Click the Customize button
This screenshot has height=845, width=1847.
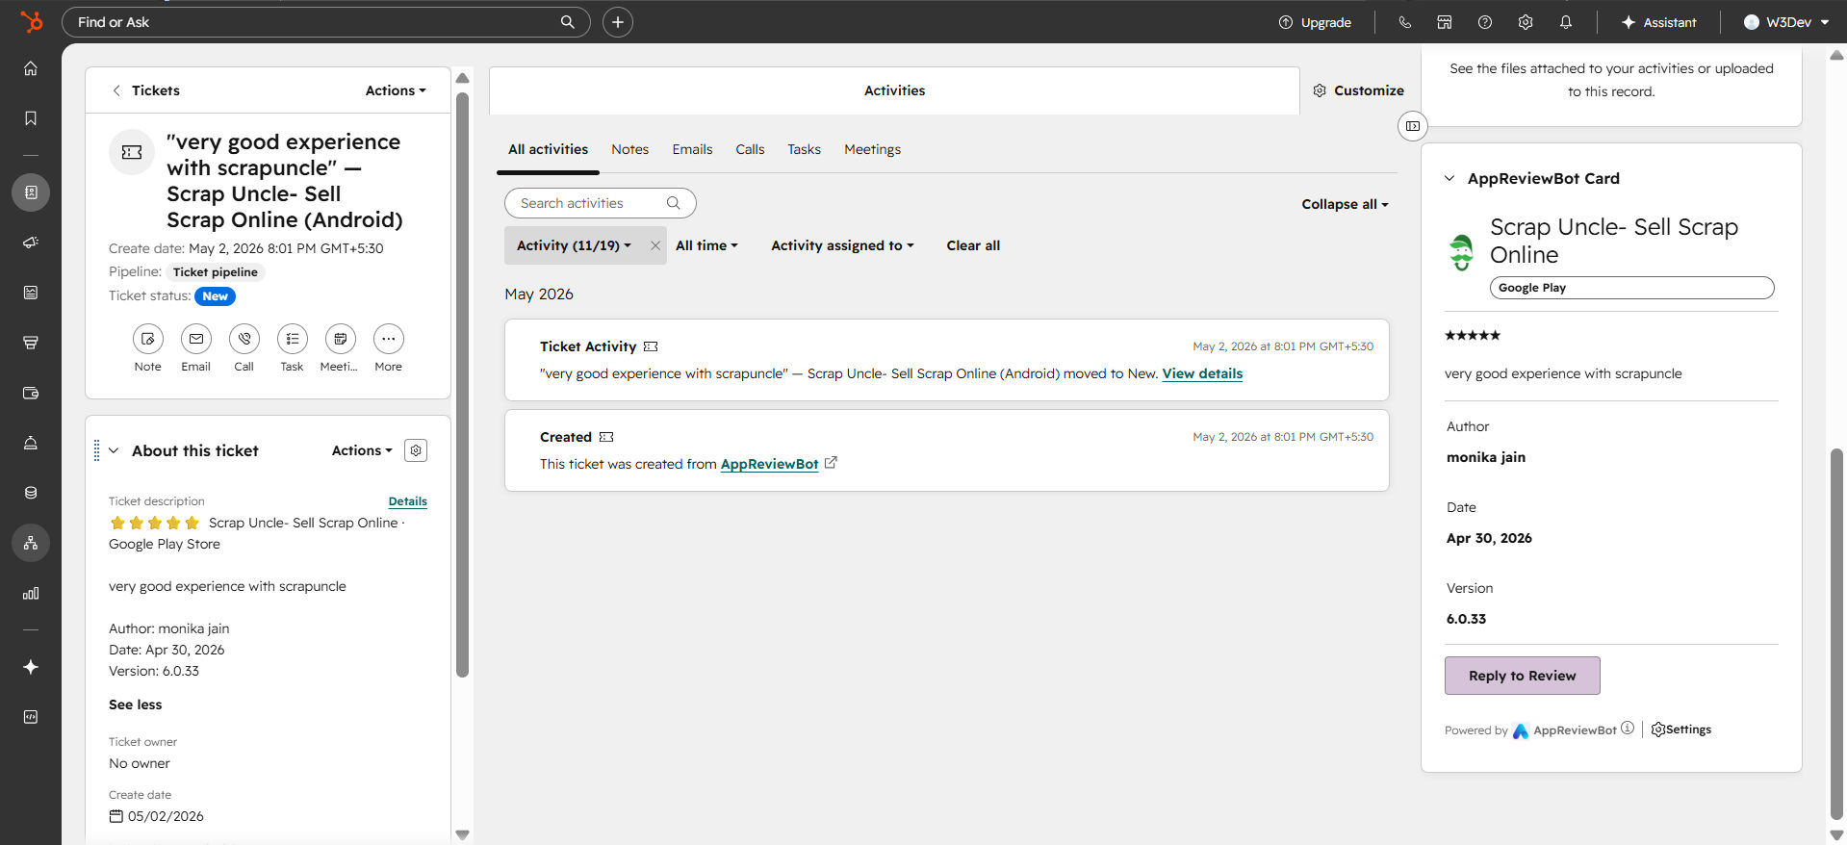tap(1358, 90)
